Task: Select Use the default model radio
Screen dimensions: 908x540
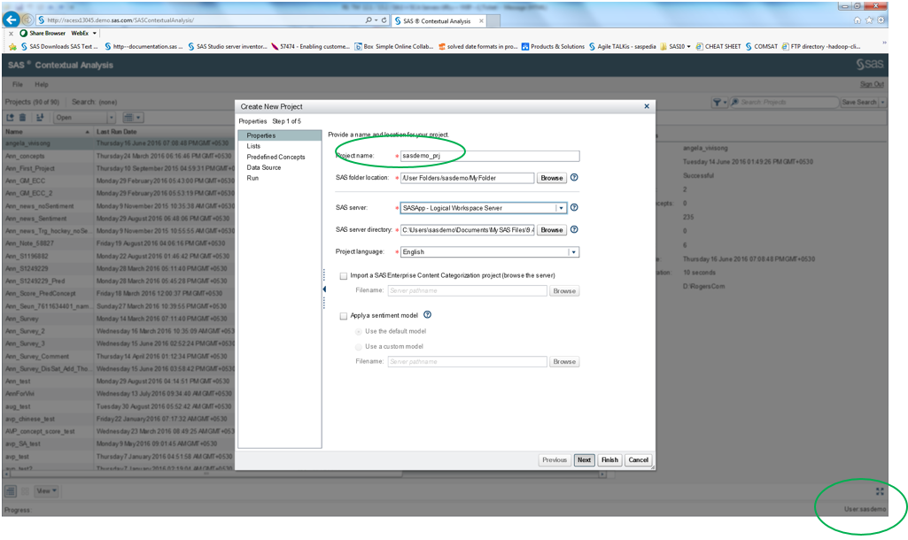Action: click(x=359, y=332)
